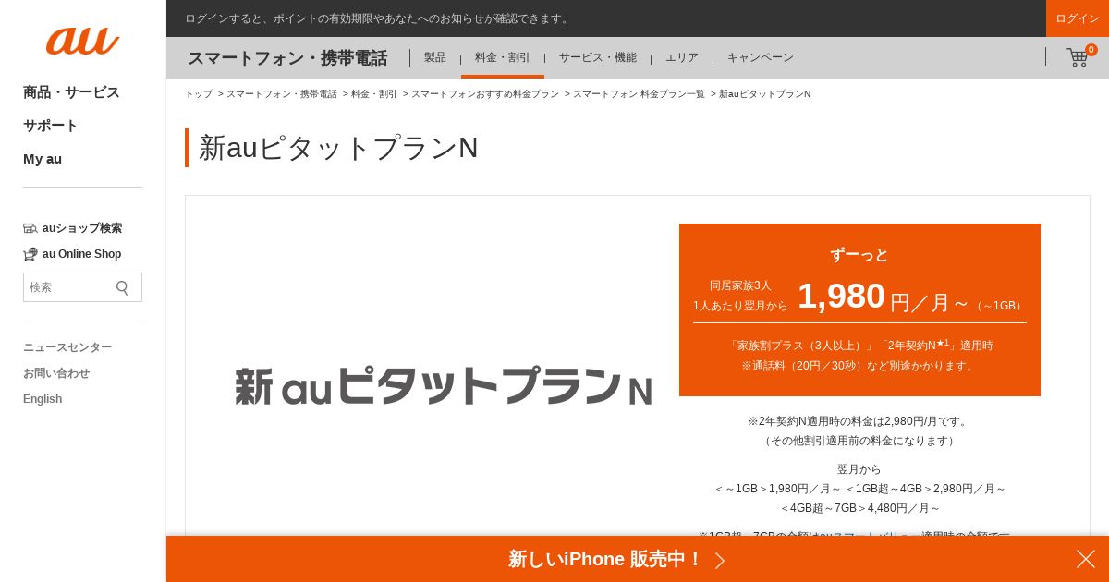
Task: Click the login notice text in top bar
Action: pyautogui.click(x=379, y=18)
